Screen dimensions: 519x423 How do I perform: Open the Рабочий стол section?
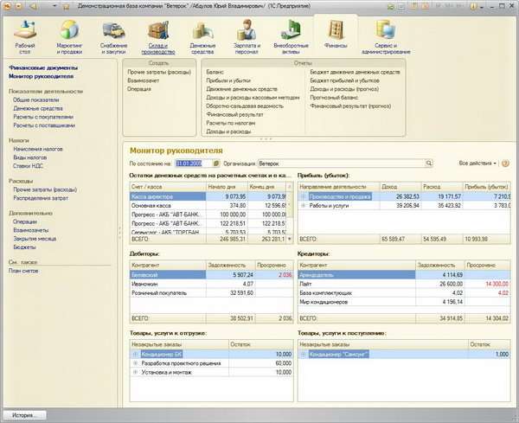coord(25,37)
